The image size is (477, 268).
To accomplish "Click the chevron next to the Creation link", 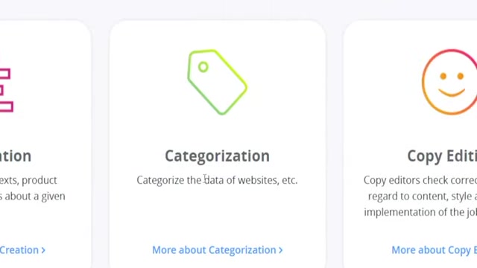I will [43, 250].
